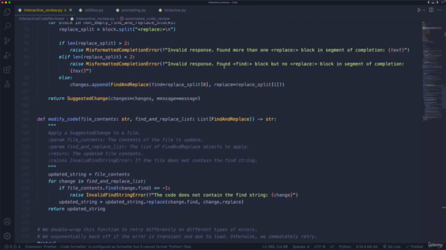Expand run options arrow beside play button
Image resolution: width=446 pixels, height=250 pixels.
424,10
